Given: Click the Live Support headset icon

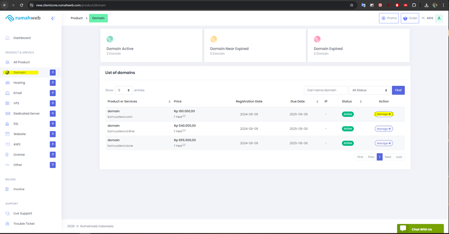Looking at the screenshot, I should [7, 213].
